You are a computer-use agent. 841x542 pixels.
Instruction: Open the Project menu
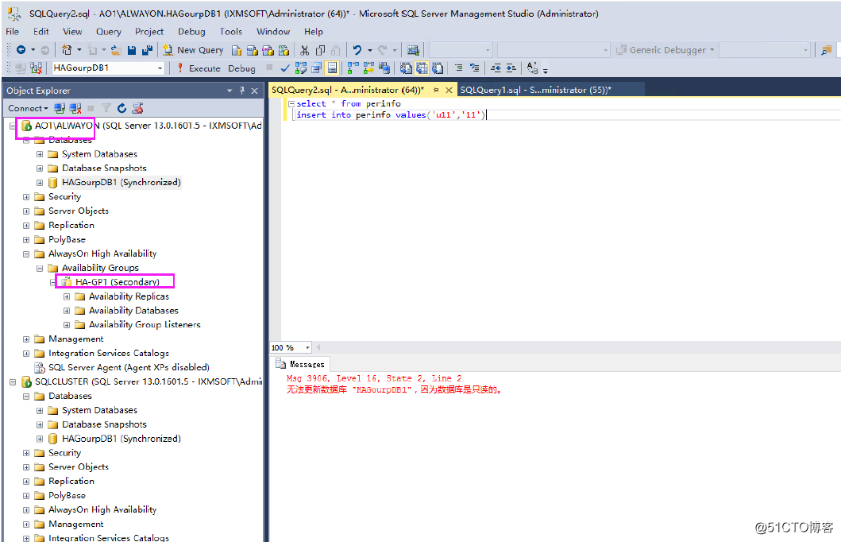point(149,32)
